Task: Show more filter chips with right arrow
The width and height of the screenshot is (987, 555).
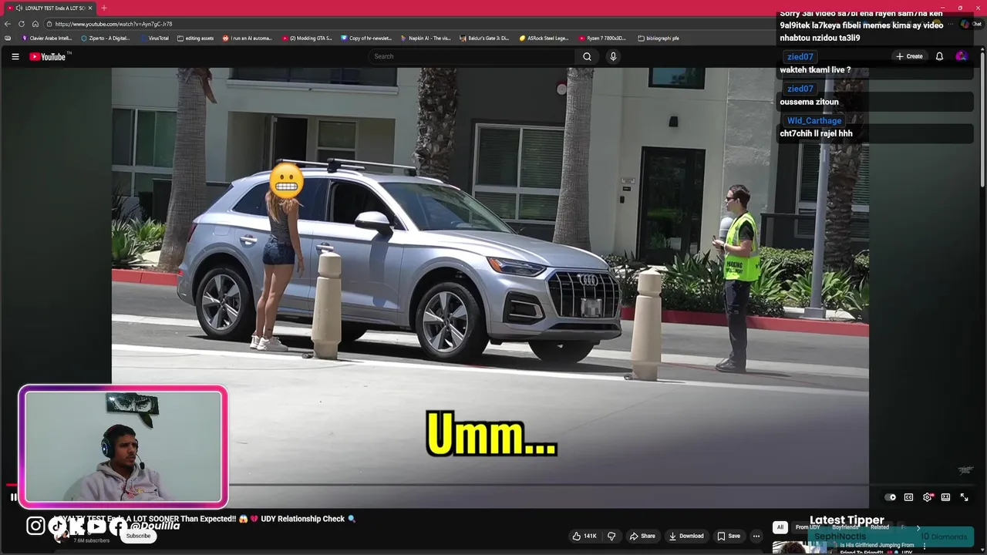Action: [x=918, y=527]
